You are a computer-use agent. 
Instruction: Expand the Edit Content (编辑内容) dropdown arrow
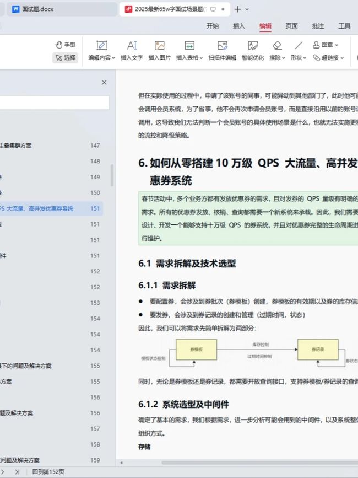click(x=113, y=58)
